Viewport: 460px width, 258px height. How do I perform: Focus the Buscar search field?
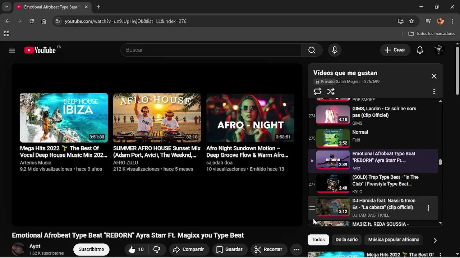[x=211, y=50]
